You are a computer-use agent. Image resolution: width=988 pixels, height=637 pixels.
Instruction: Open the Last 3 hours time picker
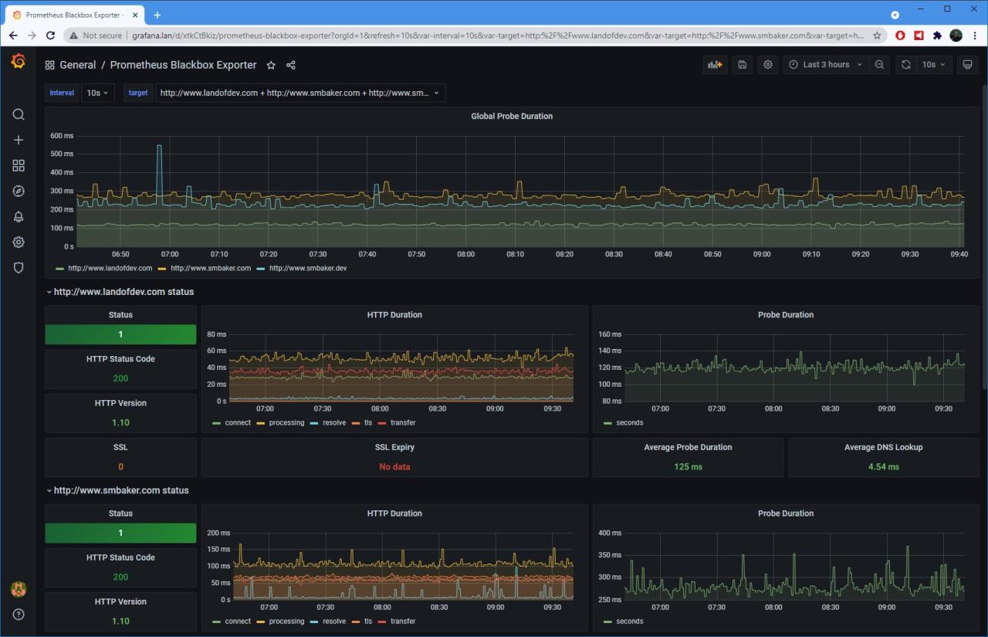(x=825, y=65)
